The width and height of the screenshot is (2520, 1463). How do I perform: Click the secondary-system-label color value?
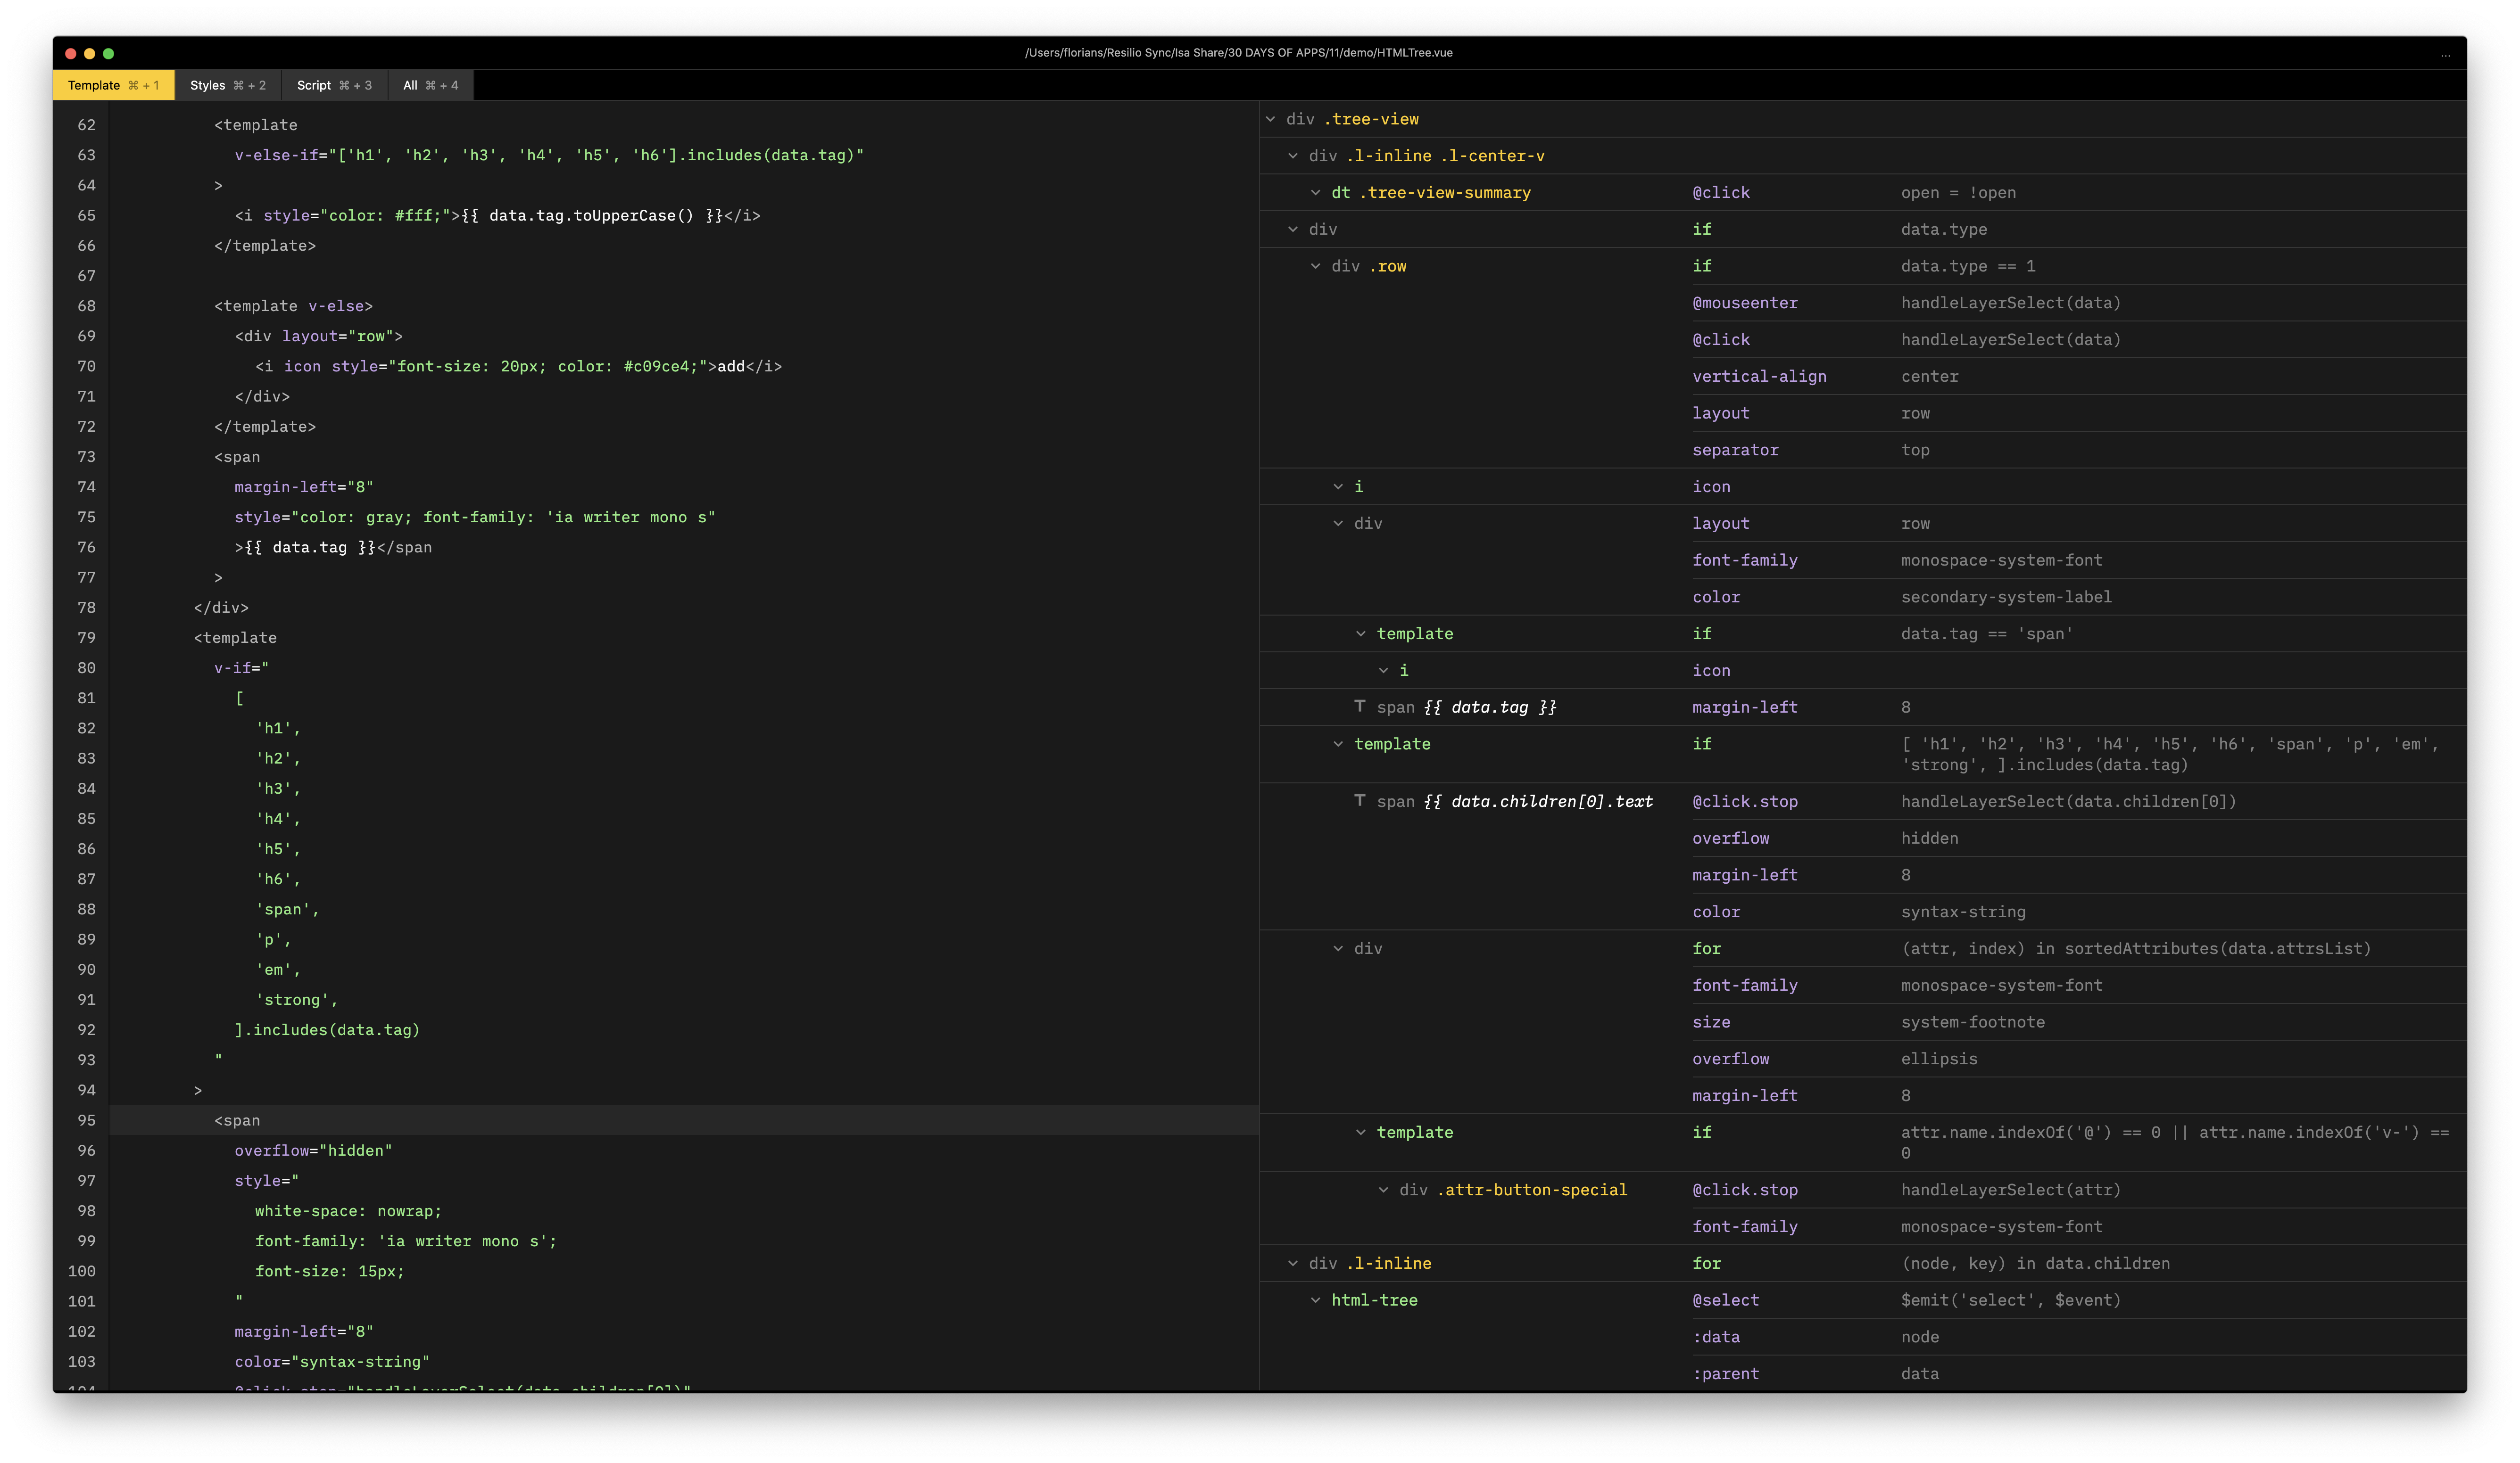pos(2006,597)
